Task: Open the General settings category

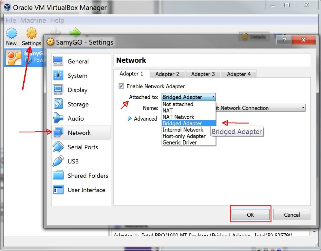Action: coord(81,61)
